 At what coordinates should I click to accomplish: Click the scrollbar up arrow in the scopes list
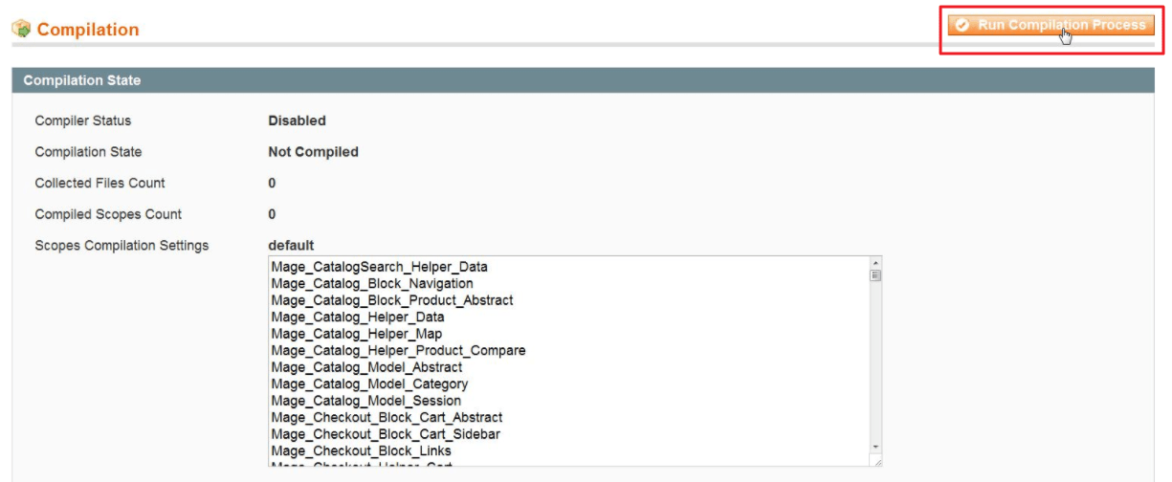pyautogui.click(x=875, y=262)
